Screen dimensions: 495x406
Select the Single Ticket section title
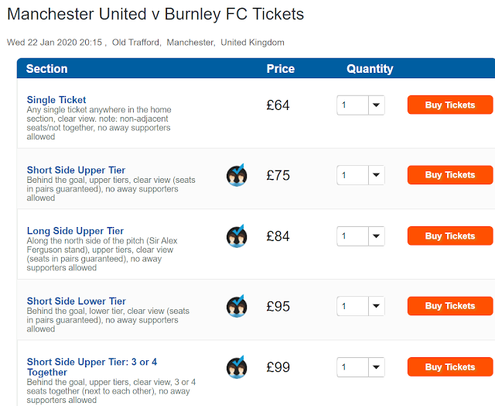click(x=56, y=100)
